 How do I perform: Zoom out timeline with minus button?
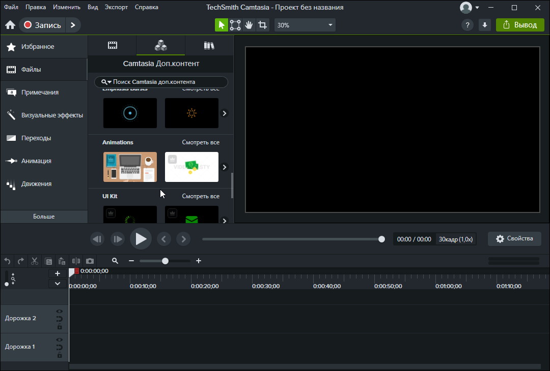click(131, 261)
